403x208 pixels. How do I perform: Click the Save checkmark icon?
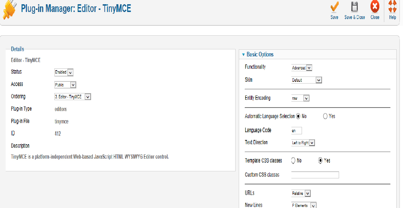click(x=334, y=7)
